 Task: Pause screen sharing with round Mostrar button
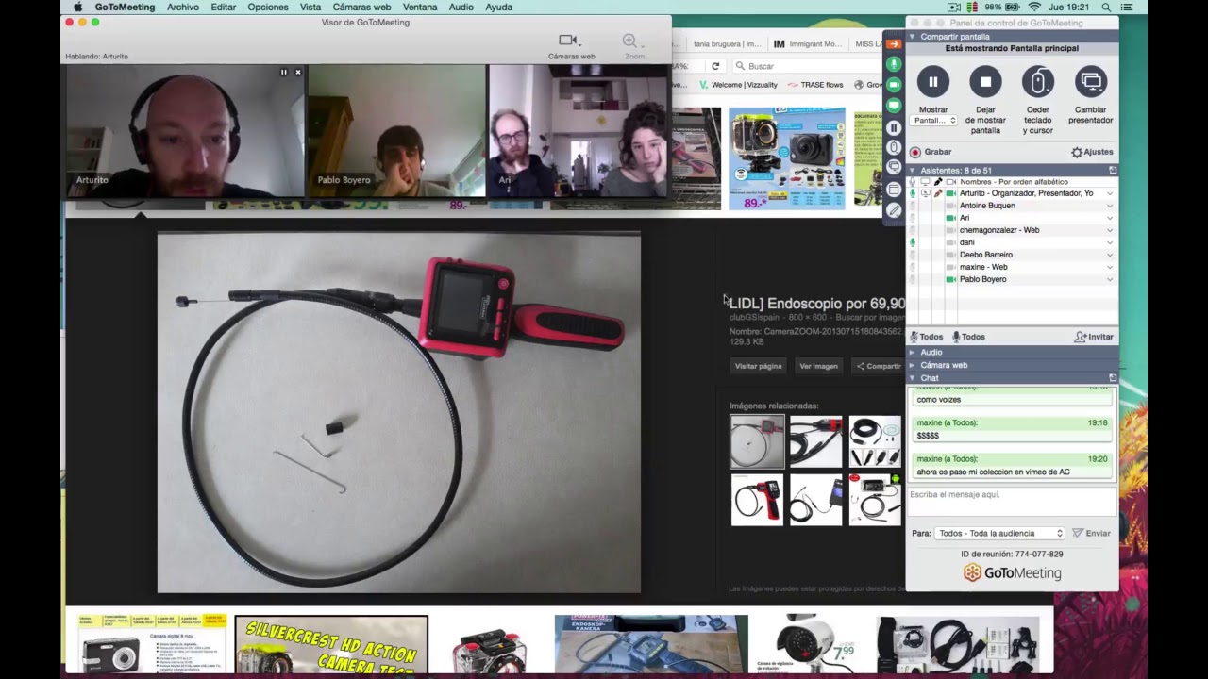pos(932,82)
